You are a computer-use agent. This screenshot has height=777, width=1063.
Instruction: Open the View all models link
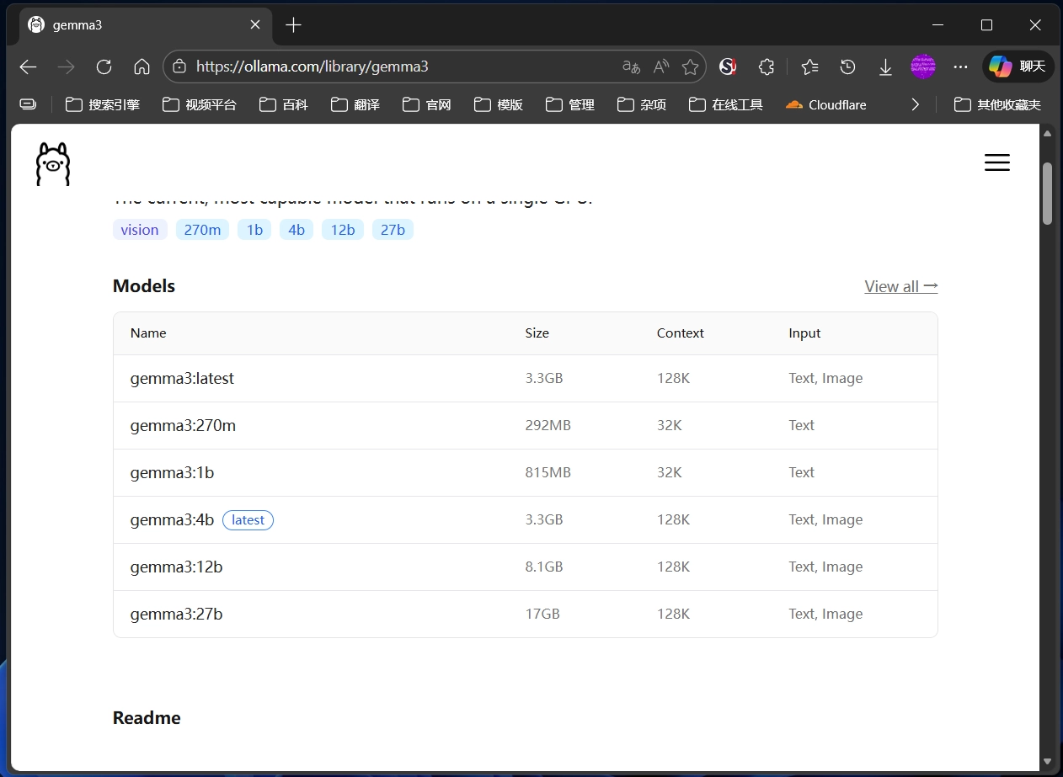click(x=900, y=286)
